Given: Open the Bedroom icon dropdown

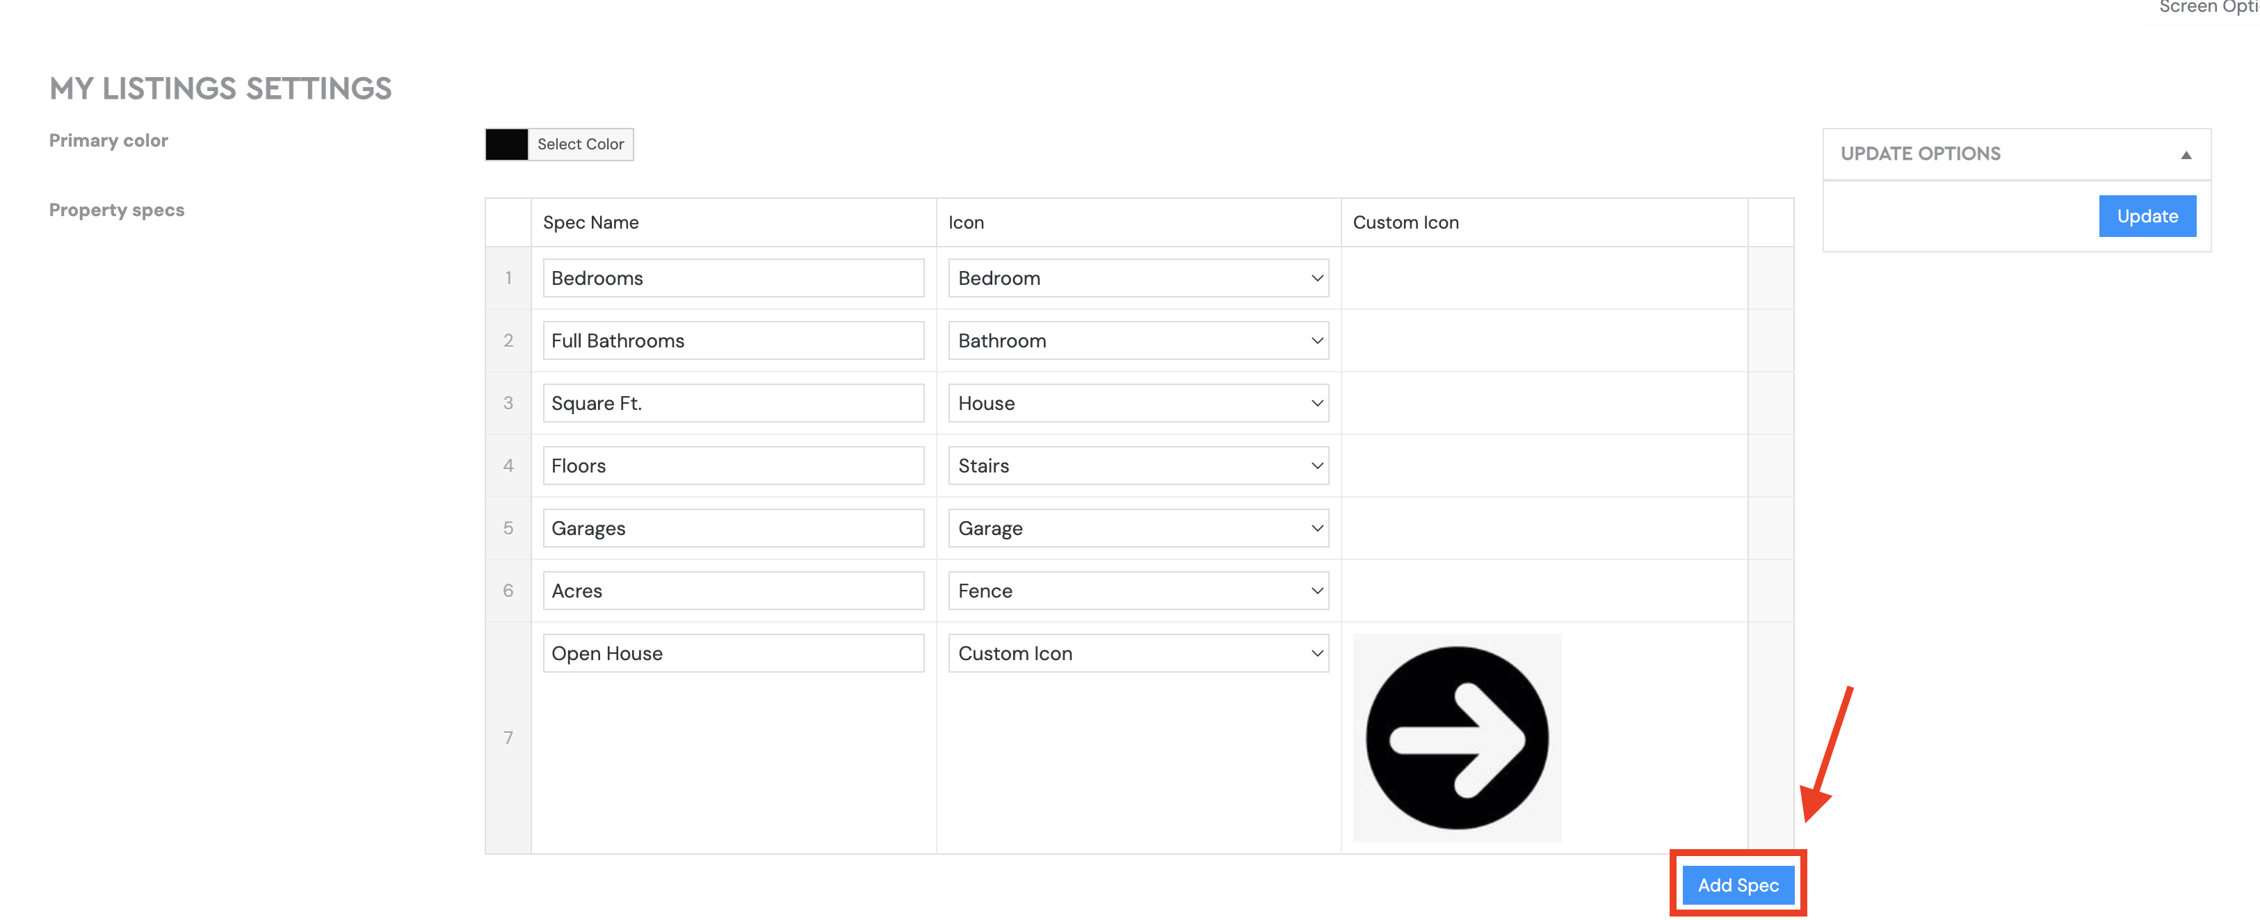Looking at the screenshot, I should click(1138, 278).
